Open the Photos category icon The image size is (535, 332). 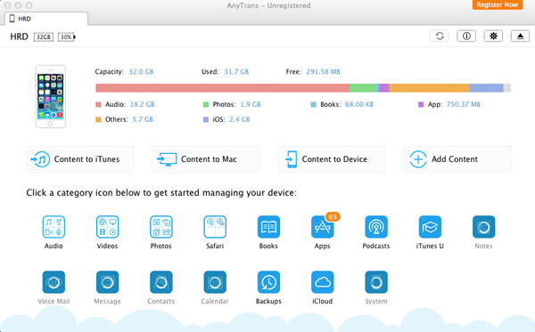coord(161,227)
